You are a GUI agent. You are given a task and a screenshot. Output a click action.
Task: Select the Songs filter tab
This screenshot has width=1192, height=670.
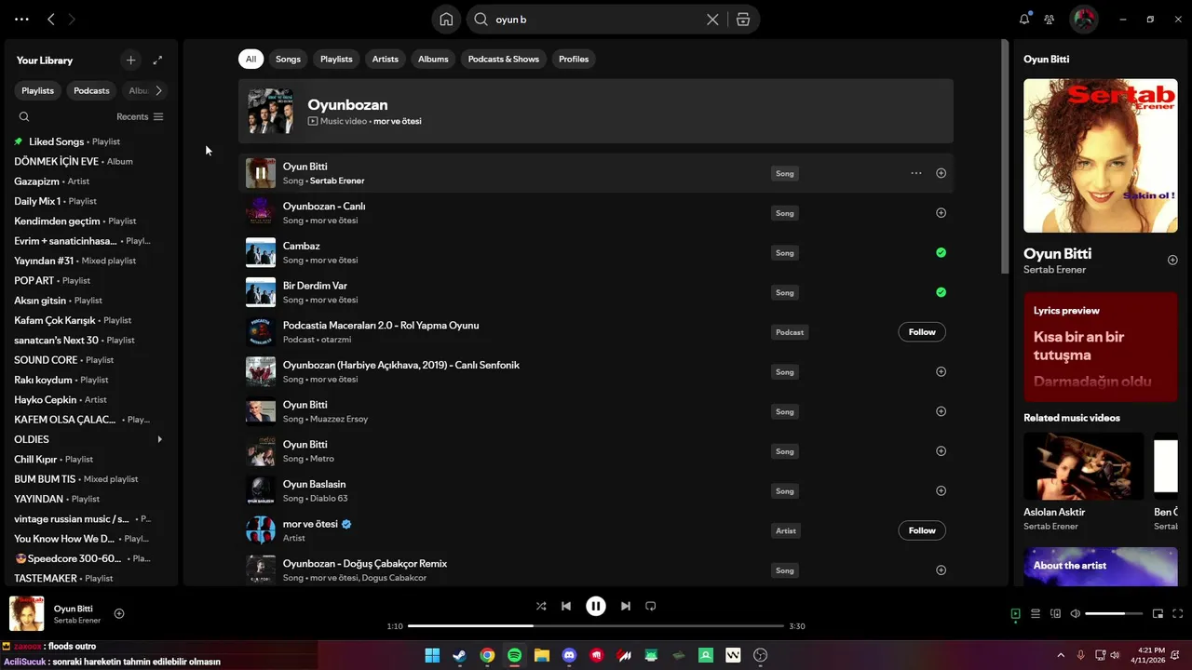288,59
